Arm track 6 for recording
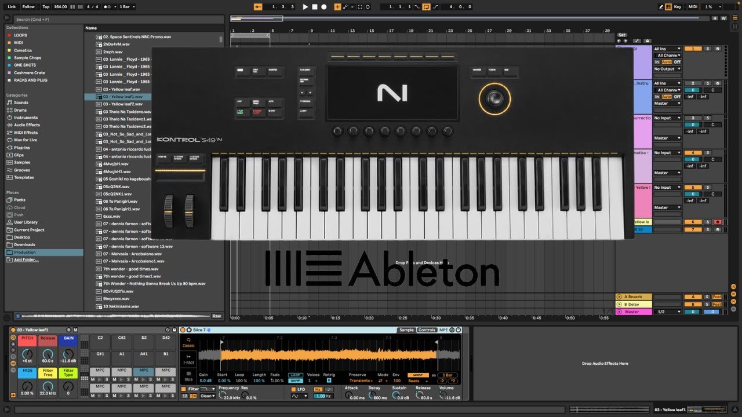The width and height of the screenshot is (742, 417). 717,222
